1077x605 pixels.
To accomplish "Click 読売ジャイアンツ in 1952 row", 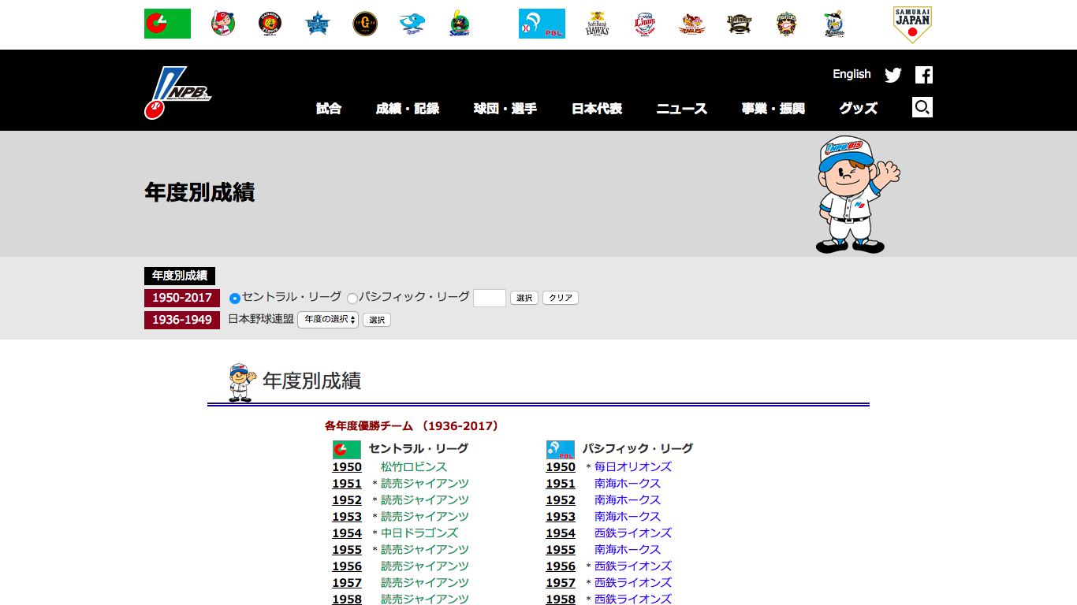I will [425, 500].
